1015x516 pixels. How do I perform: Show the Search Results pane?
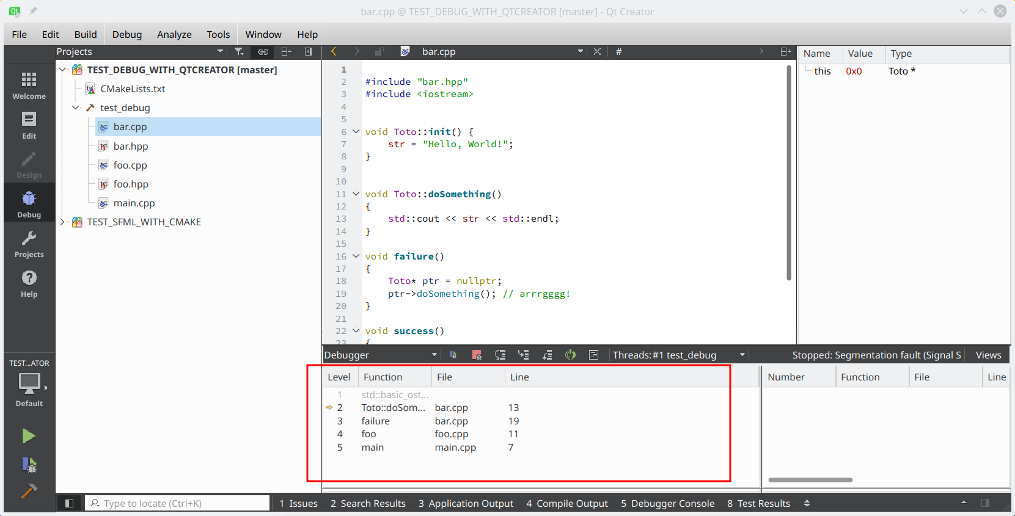click(368, 503)
